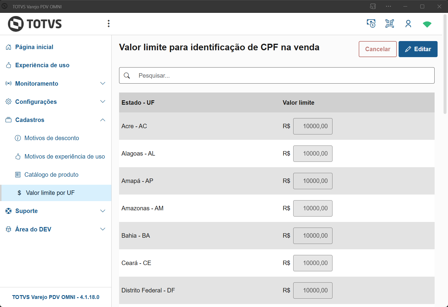This screenshot has width=448, height=307.
Task: Open the three-dot vertical menu
Action: click(109, 24)
